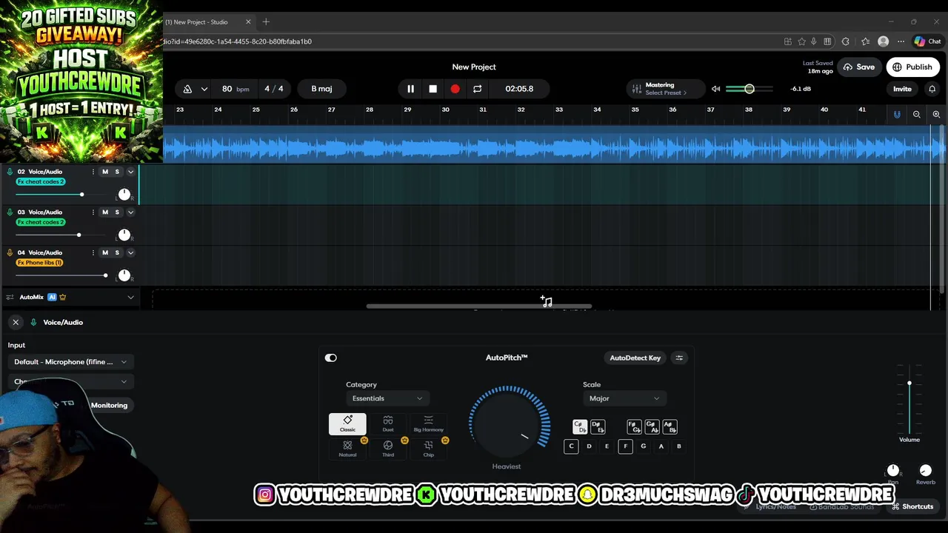Select the Natural AutoPitch effect

[347, 449]
